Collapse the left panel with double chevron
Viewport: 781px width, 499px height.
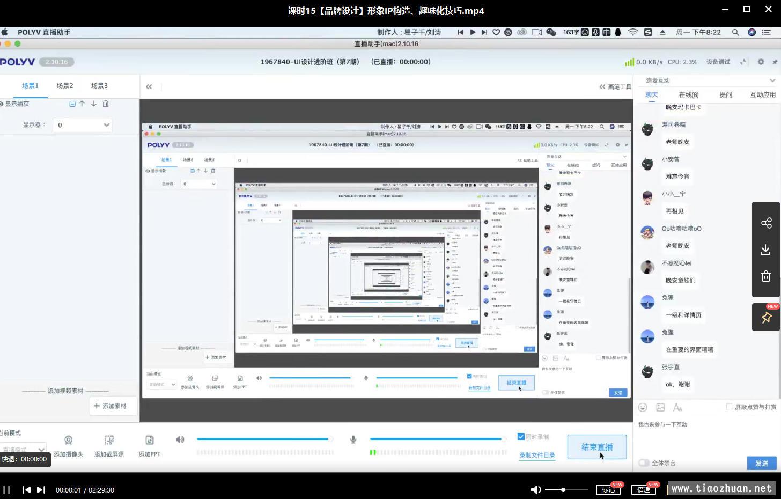pyautogui.click(x=149, y=86)
